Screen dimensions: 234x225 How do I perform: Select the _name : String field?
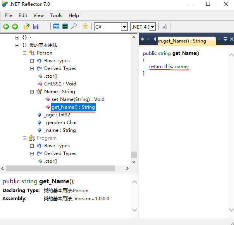60,130
